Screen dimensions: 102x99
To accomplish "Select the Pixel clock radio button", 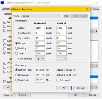I will point(17,80).
